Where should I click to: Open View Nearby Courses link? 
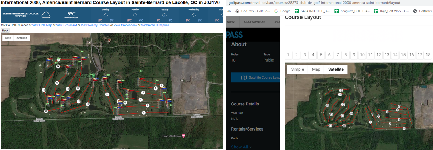tap(95, 25)
